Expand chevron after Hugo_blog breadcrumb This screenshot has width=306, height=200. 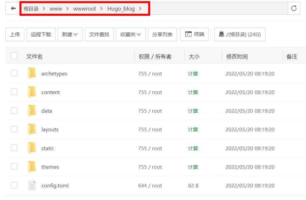140,8
